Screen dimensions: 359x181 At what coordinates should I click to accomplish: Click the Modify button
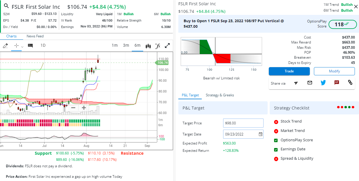[x=334, y=71]
